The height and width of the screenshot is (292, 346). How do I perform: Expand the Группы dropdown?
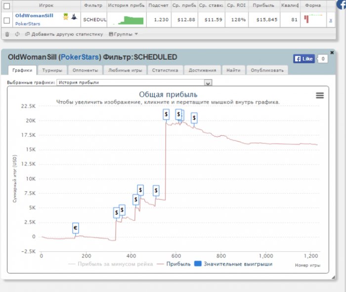[124, 34]
